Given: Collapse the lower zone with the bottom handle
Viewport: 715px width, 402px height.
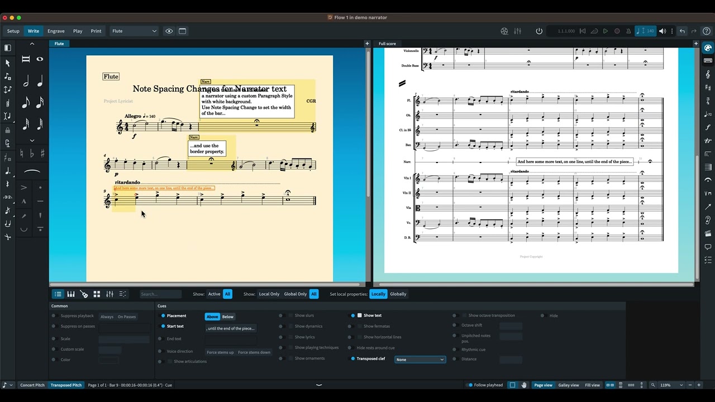Looking at the screenshot, I should [x=319, y=385].
